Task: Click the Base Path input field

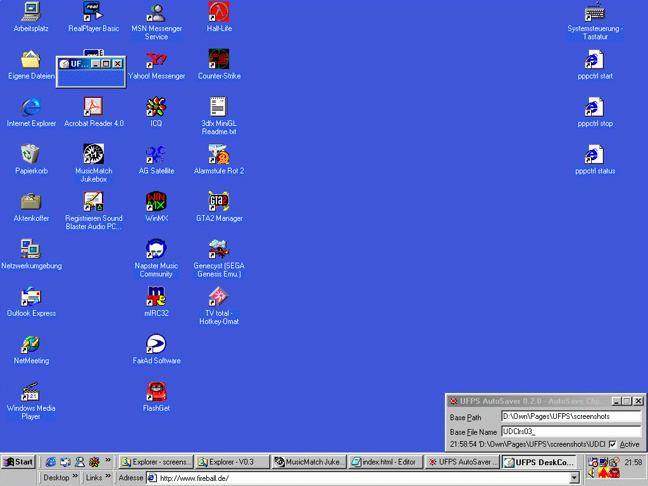Action: click(571, 416)
